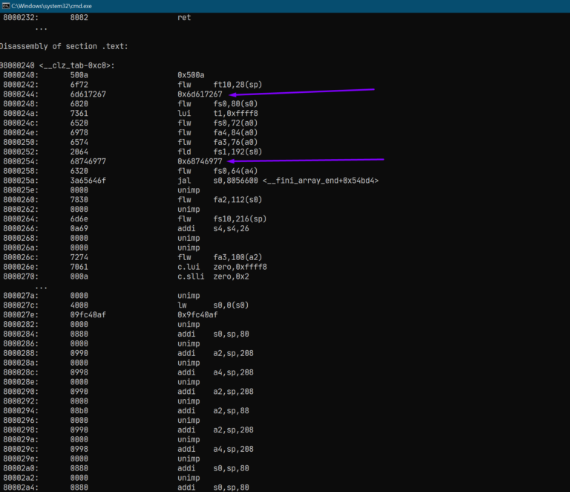
Task: Click the arrowhead pointing at 0x68746977
Action: click(x=232, y=161)
